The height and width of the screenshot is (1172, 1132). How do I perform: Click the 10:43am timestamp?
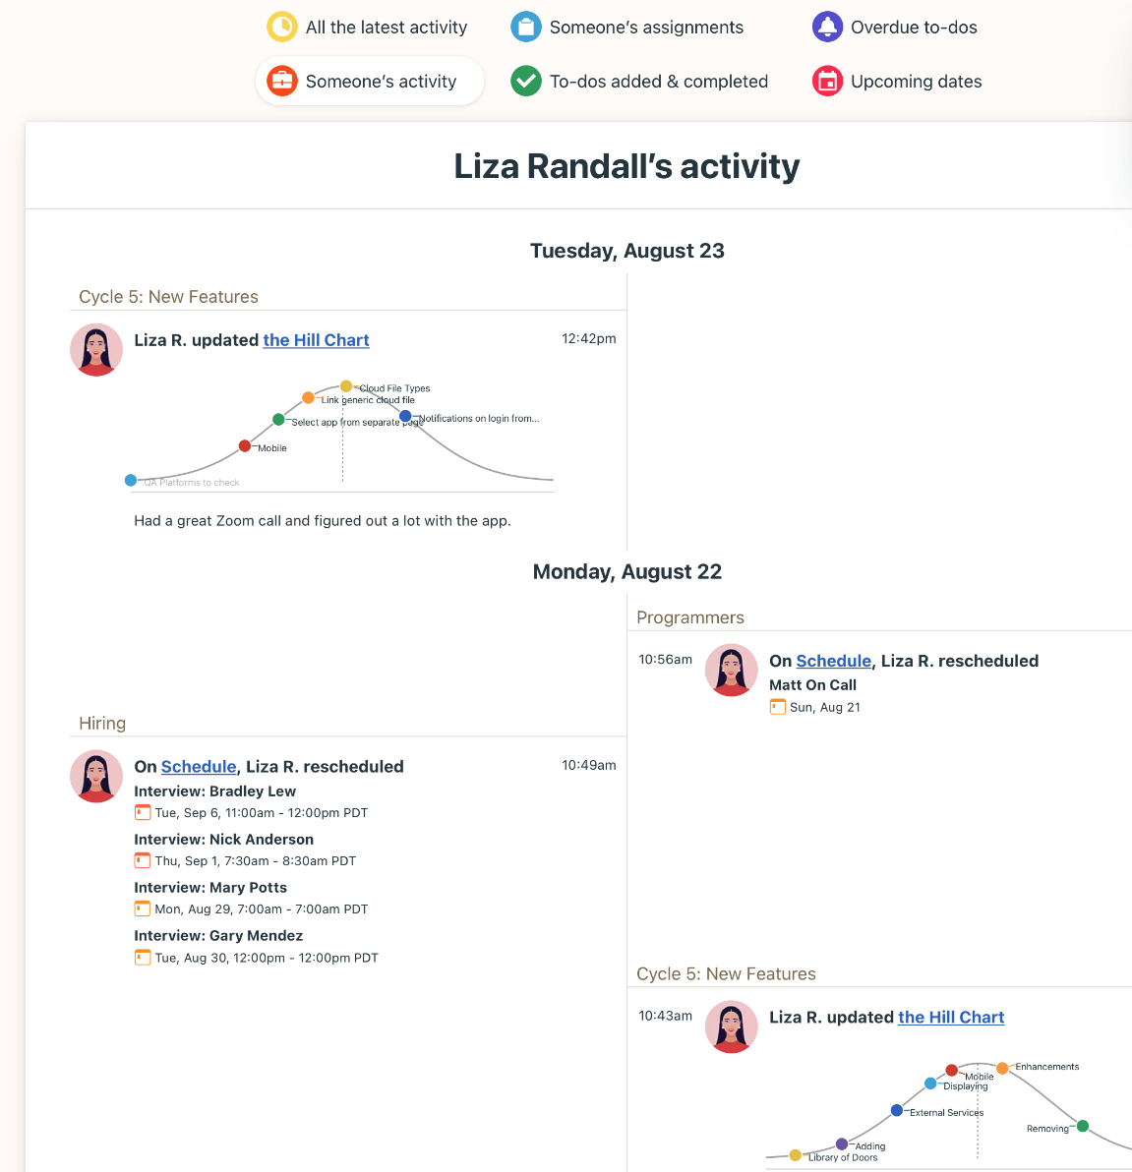[666, 1016]
